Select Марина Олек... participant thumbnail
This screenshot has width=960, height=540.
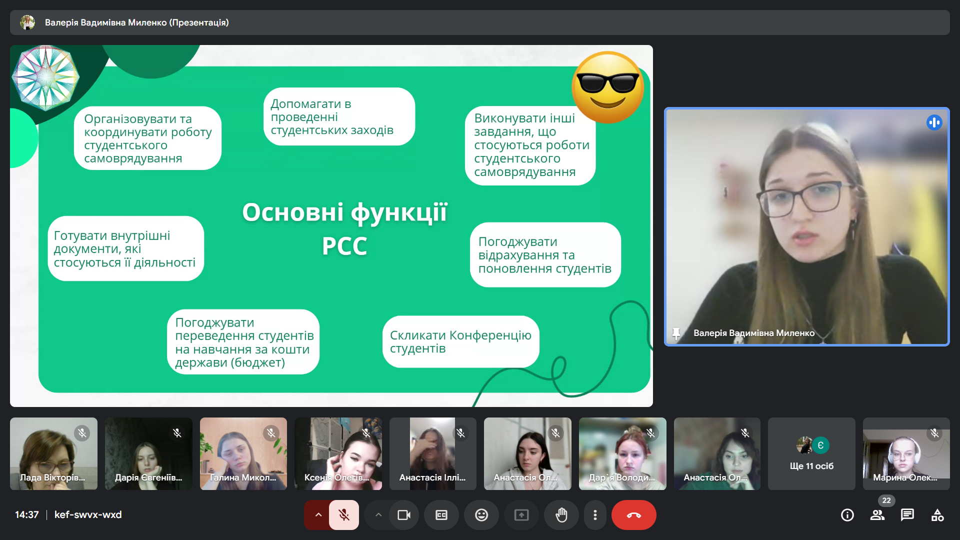(x=906, y=454)
